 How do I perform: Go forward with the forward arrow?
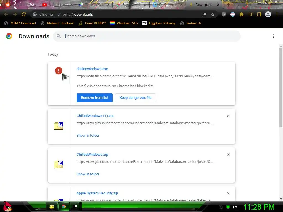tap(15, 14)
